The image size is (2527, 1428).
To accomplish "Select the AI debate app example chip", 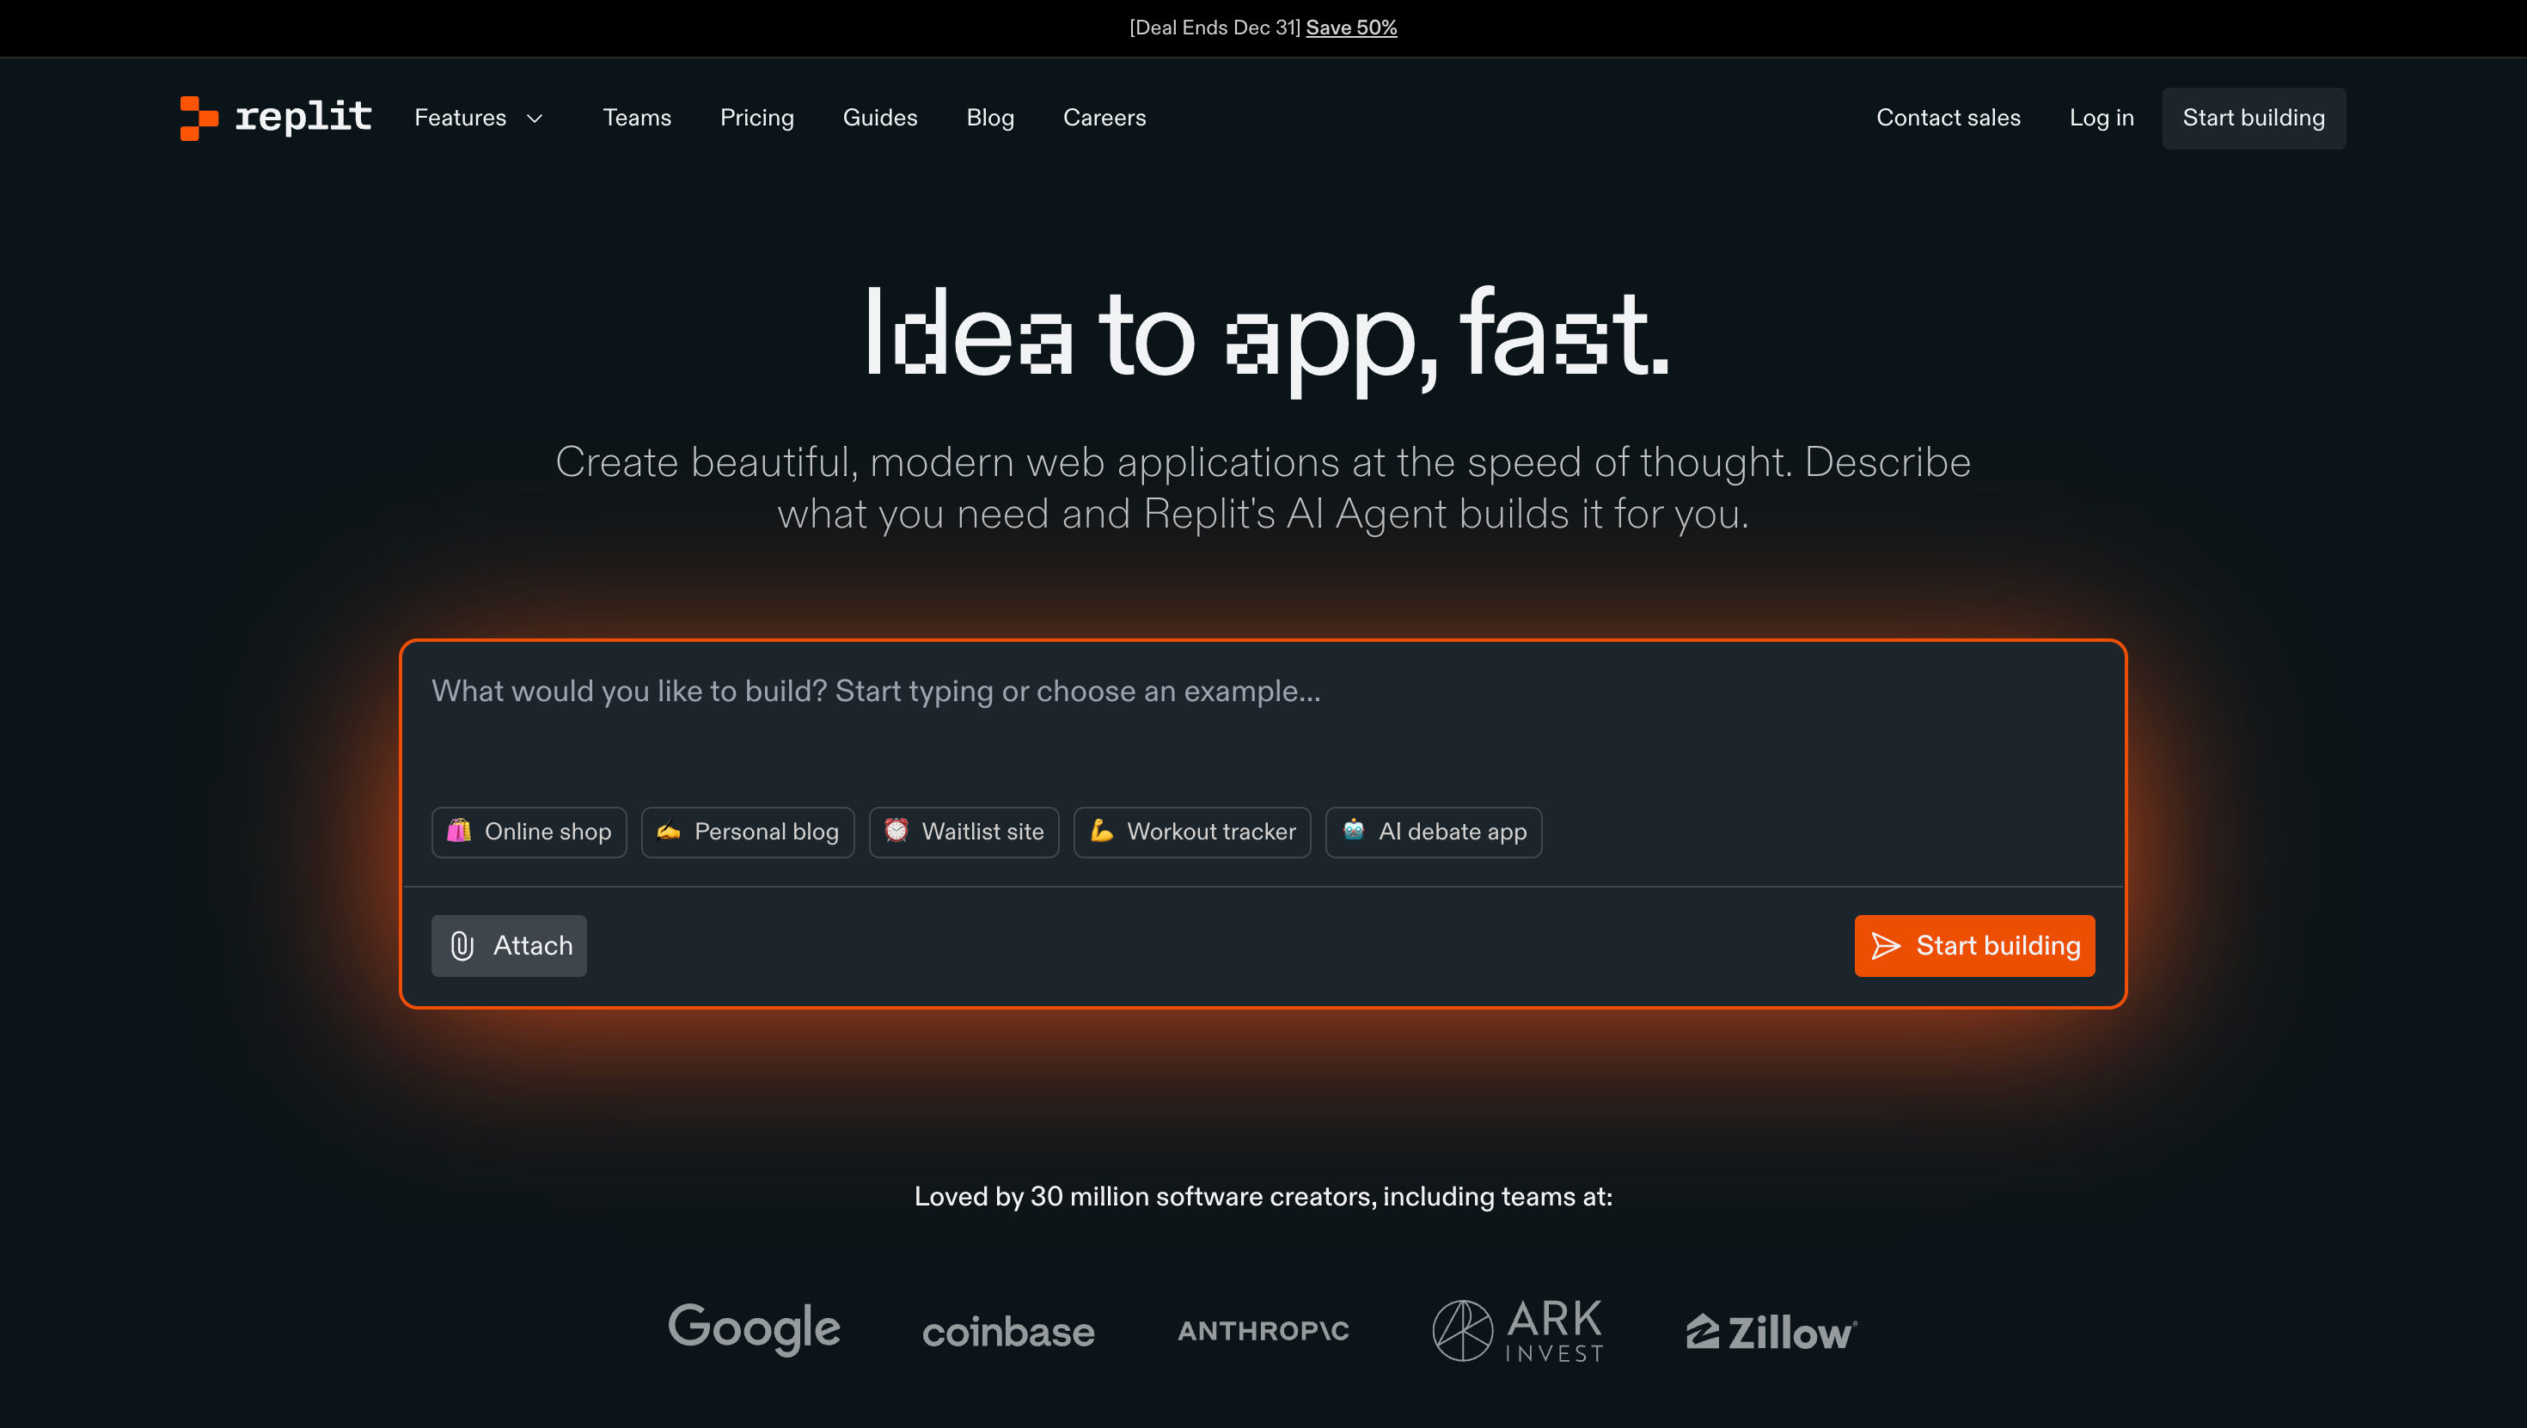I will tap(1433, 832).
